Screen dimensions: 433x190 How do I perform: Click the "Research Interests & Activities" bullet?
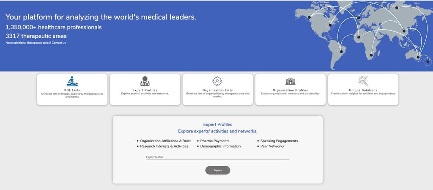click(x=164, y=146)
